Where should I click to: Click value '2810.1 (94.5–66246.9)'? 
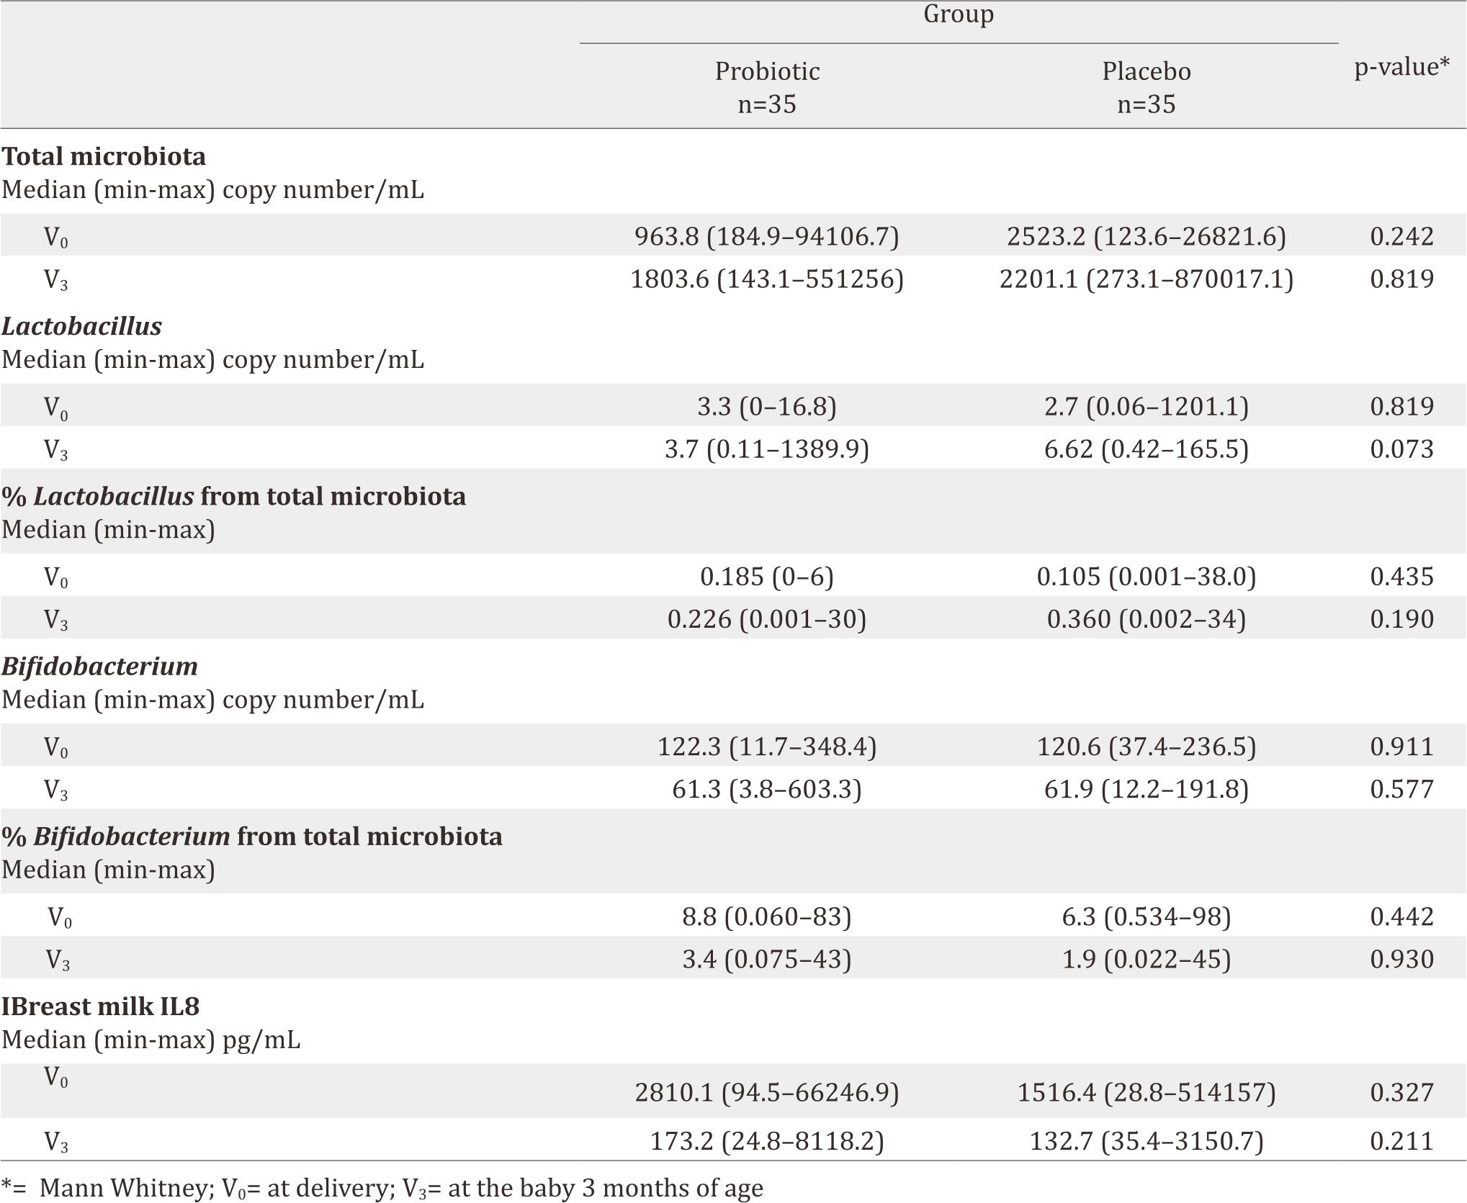(x=767, y=1093)
